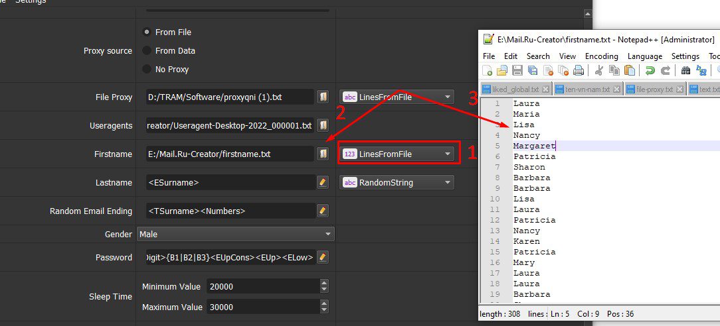
Task: Click the Save All icon in Notepad++
Action: (x=533, y=70)
